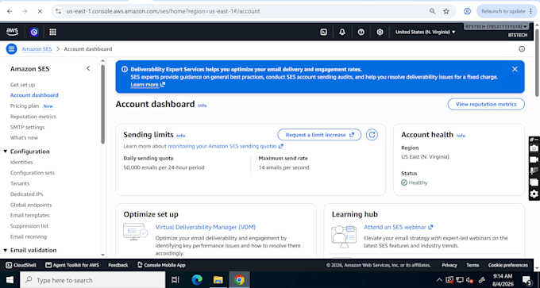Open Virtual Deliverability Manager (VDM) link
This screenshot has height=288, width=540.
pyautogui.click(x=205, y=227)
